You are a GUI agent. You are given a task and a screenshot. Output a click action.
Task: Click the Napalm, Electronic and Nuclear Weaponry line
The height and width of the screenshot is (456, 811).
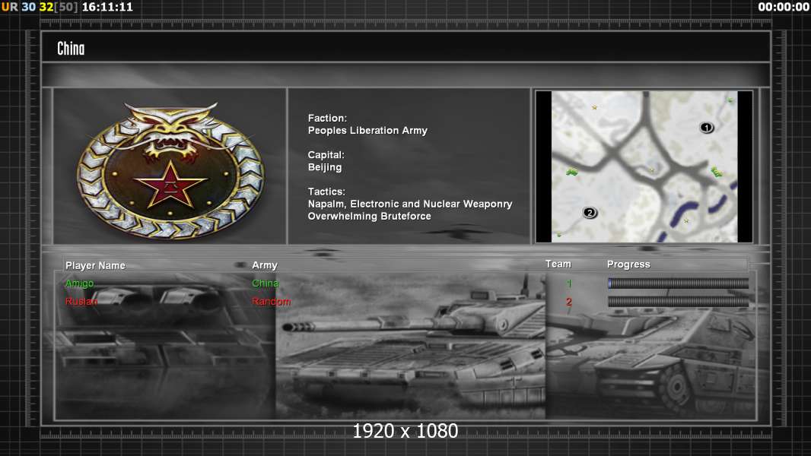tap(410, 204)
